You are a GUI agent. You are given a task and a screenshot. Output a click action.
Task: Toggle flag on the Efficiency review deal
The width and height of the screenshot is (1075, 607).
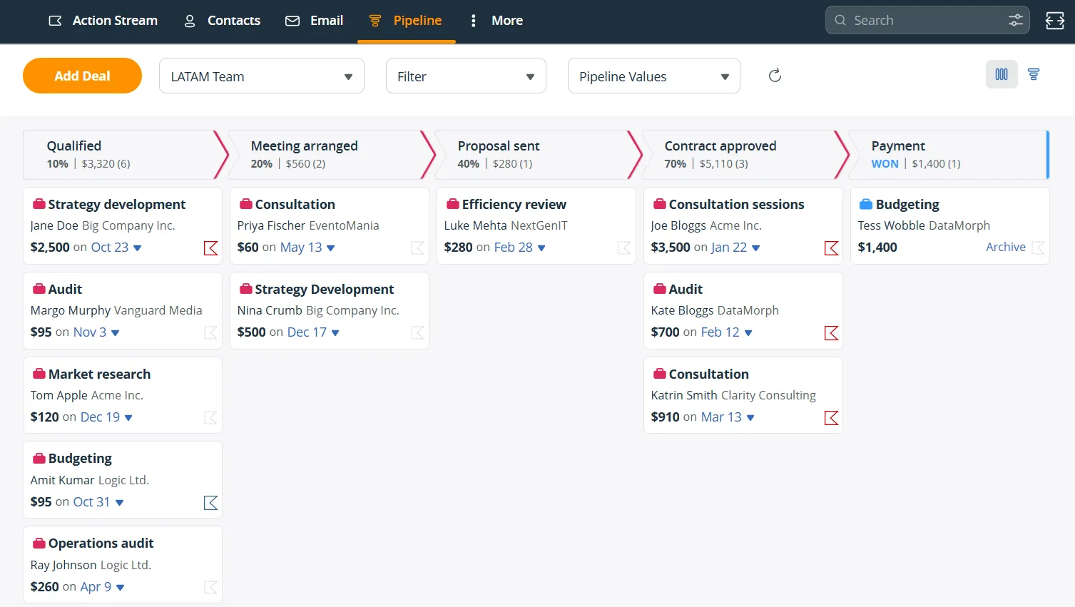coord(625,248)
